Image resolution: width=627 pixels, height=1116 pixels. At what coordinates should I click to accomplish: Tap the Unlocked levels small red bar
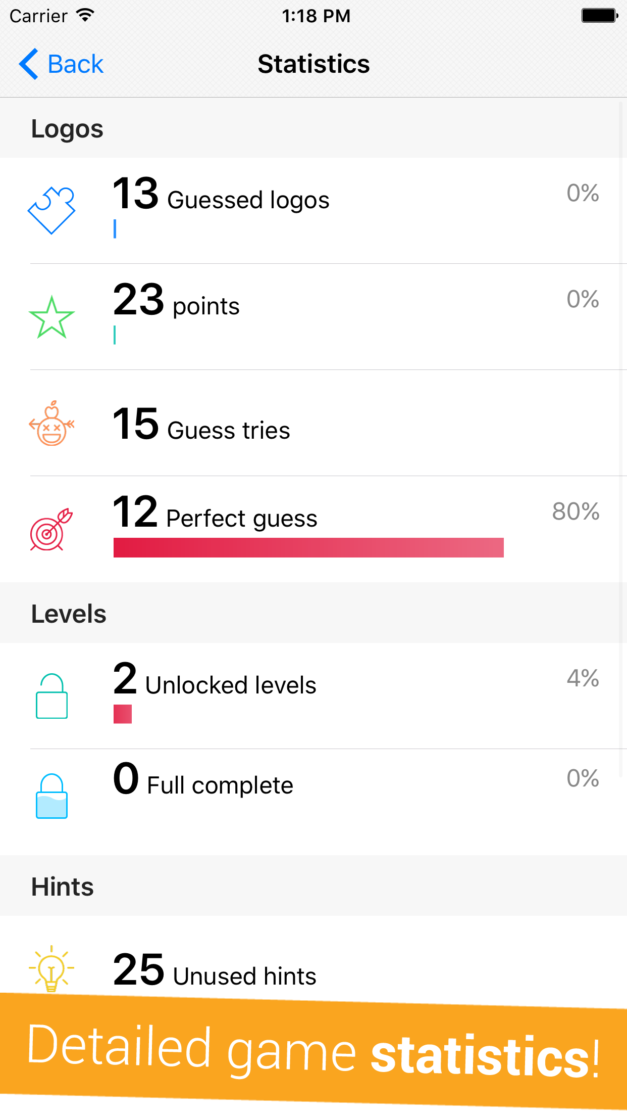(x=123, y=714)
